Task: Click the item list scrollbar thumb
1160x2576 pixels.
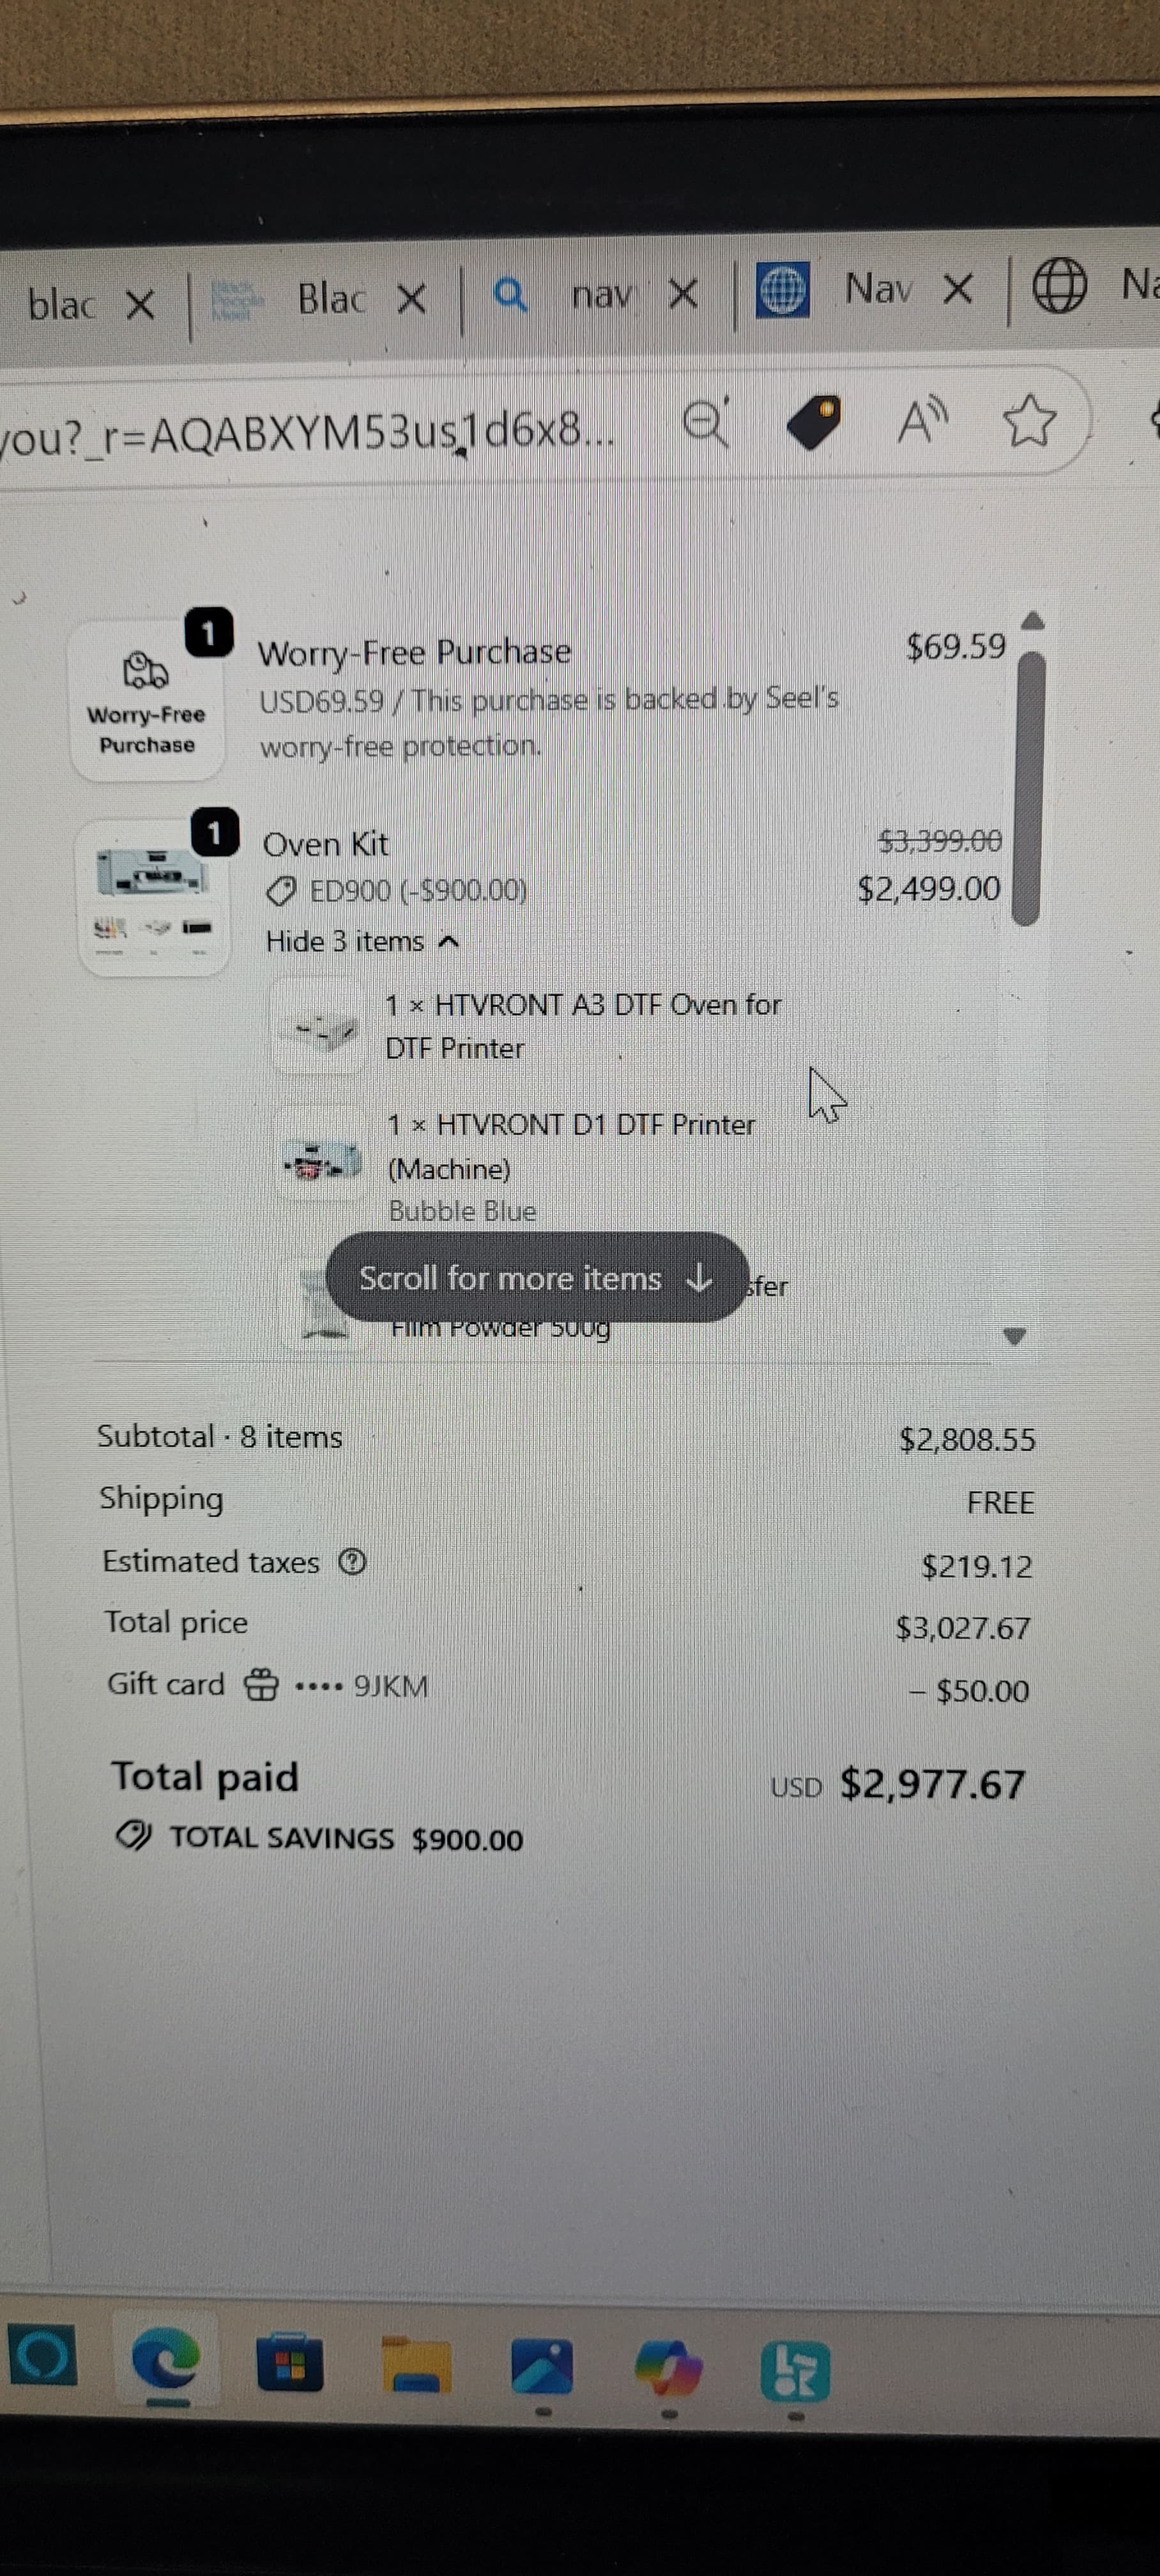Action: (x=1029, y=789)
